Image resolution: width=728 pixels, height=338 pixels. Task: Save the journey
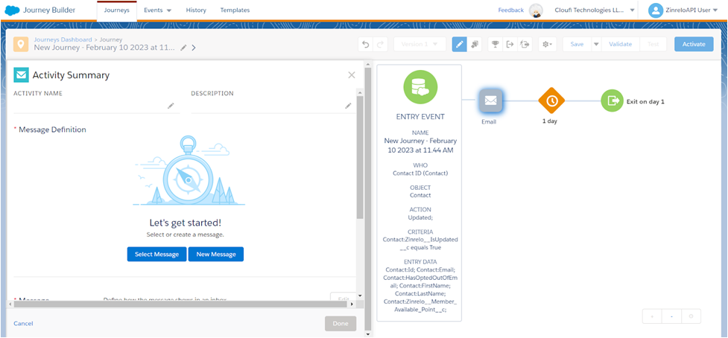click(577, 45)
